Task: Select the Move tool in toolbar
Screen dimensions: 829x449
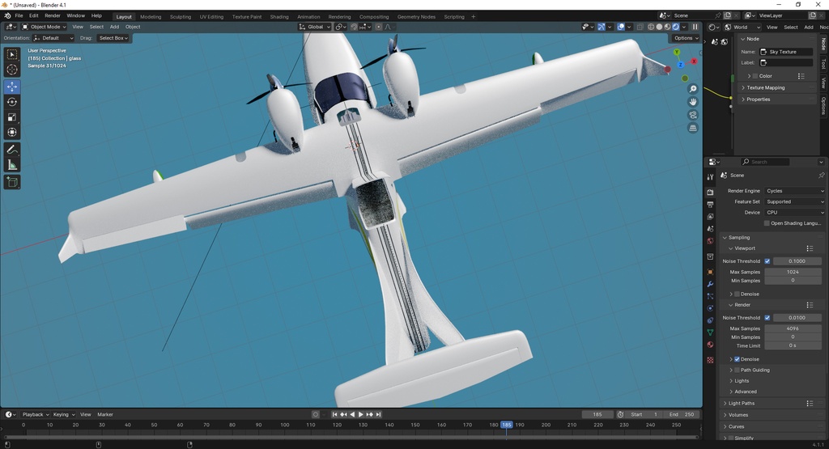Action: click(x=12, y=87)
